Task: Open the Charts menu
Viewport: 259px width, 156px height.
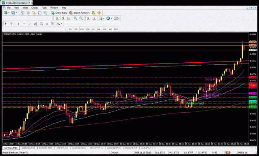Action: pos(34,8)
